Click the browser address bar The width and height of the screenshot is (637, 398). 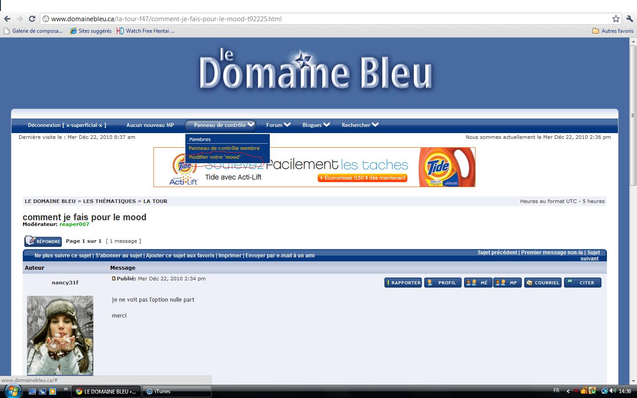pyautogui.click(x=310, y=19)
